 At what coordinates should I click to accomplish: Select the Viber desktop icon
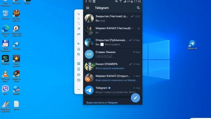tap(5, 90)
